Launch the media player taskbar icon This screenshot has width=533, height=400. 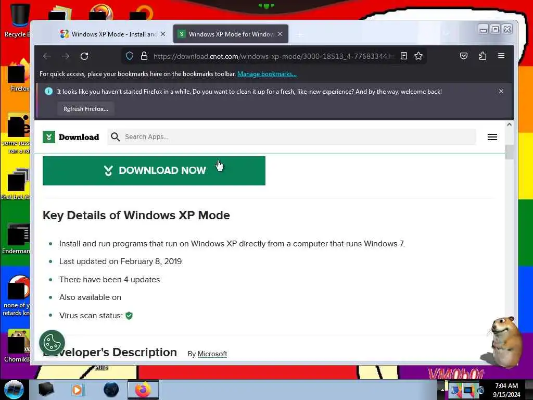[77, 390]
